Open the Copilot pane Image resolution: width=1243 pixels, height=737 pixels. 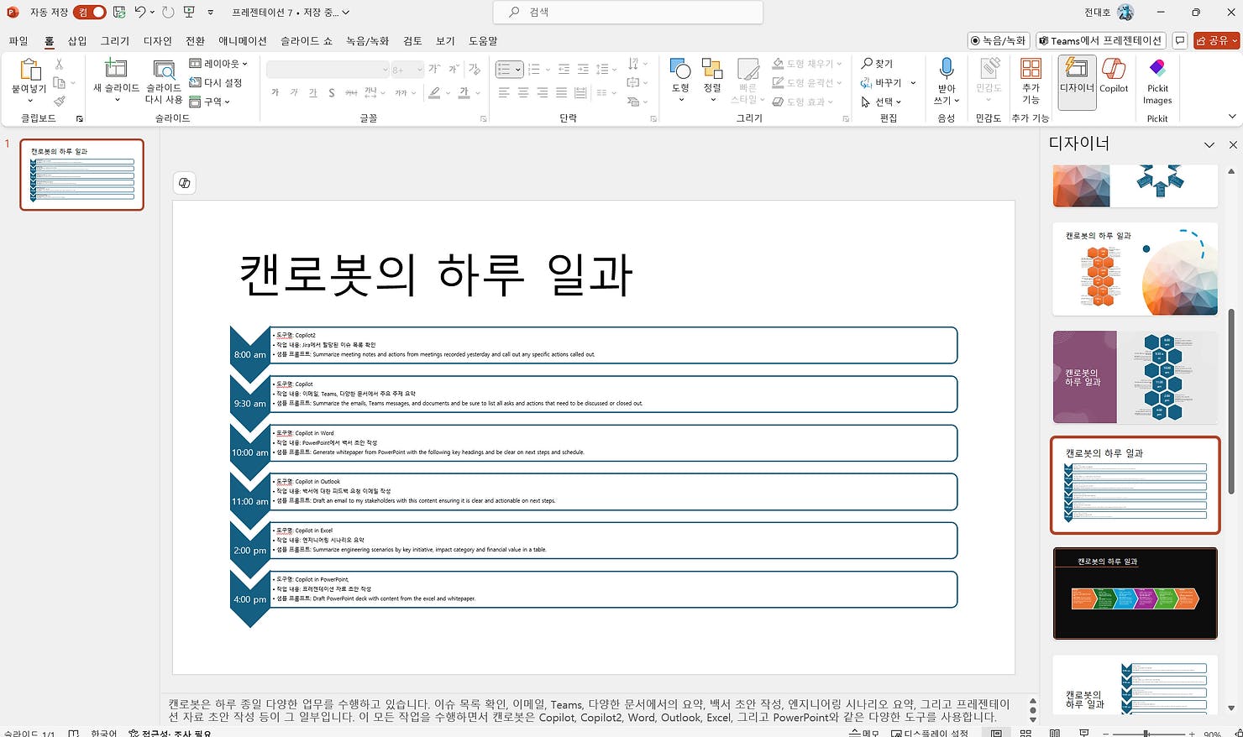(1114, 80)
